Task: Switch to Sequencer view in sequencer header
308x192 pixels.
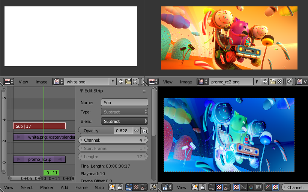Action: tap(129, 187)
